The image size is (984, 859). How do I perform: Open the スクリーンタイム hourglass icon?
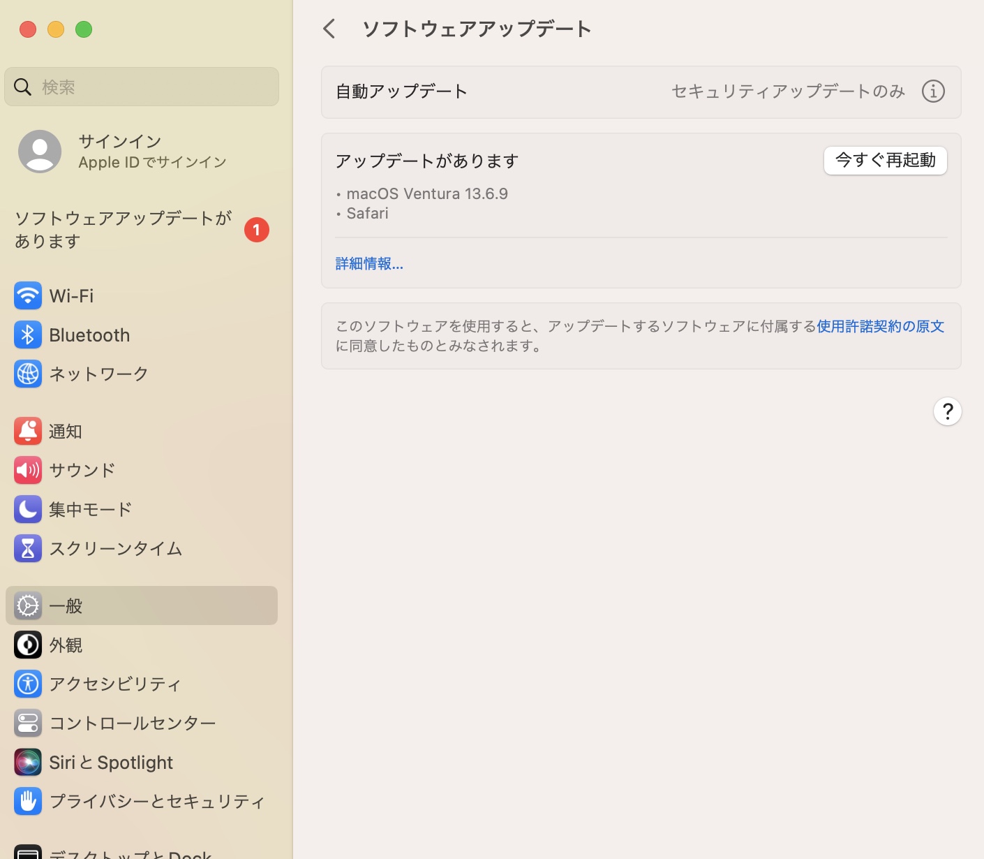click(x=28, y=549)
